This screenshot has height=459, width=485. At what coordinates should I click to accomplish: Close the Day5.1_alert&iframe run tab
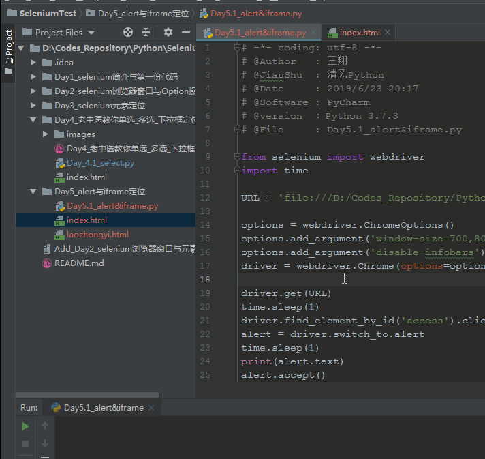[x=151, y=408]
